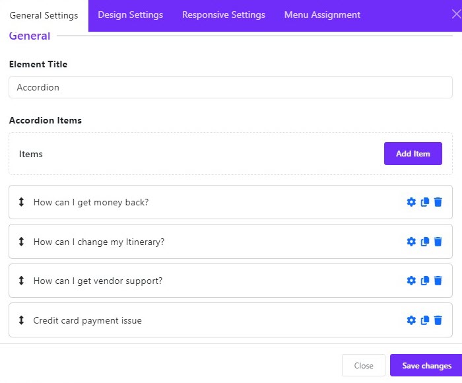Duplicate 'Credit card payment issue' item
Image resolution: width=462 pixels, height=383 pixels.
424,320
